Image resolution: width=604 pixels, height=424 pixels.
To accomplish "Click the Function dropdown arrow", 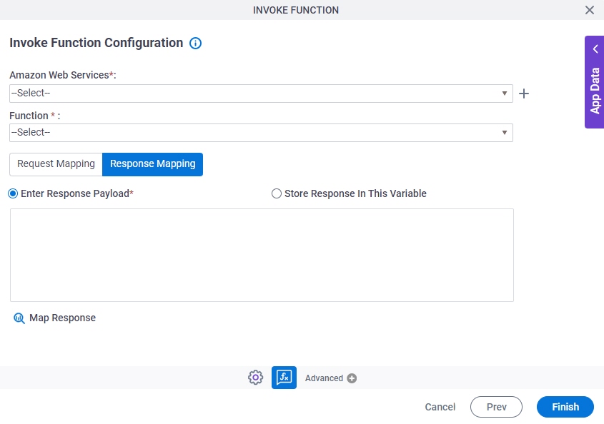I will point(504,132).
